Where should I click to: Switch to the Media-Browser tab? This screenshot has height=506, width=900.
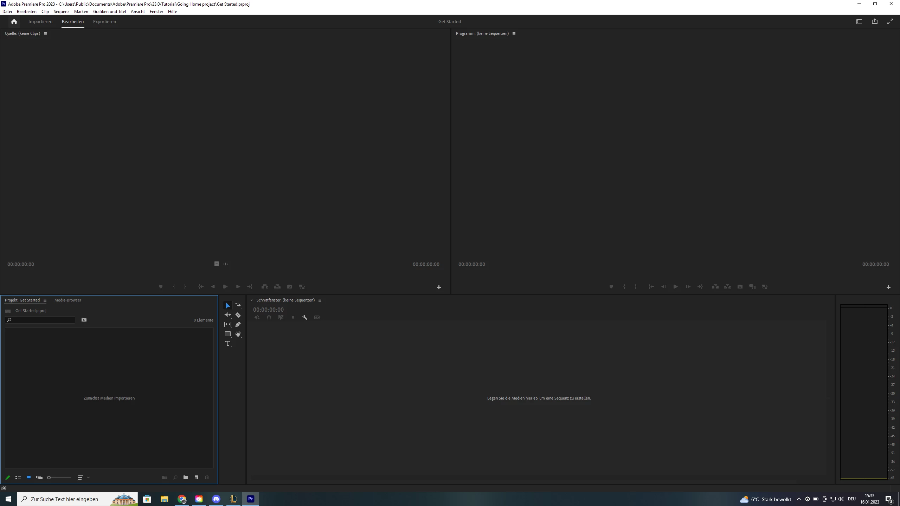pos(67,300)
